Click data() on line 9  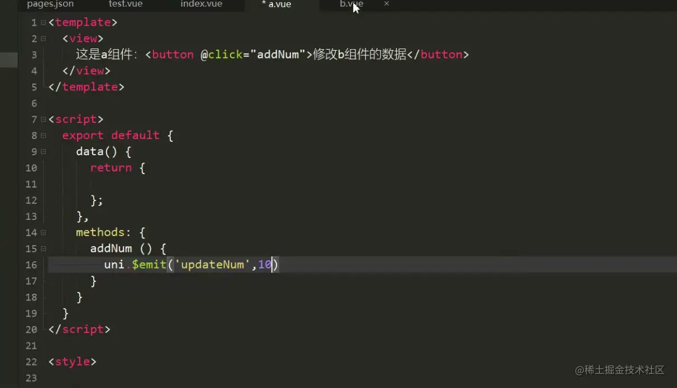tap(97, 152)
